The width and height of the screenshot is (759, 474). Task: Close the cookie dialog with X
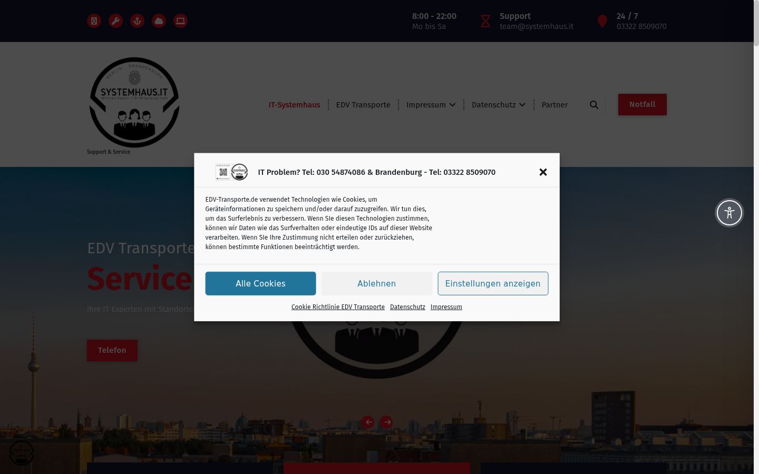point(543,172)
